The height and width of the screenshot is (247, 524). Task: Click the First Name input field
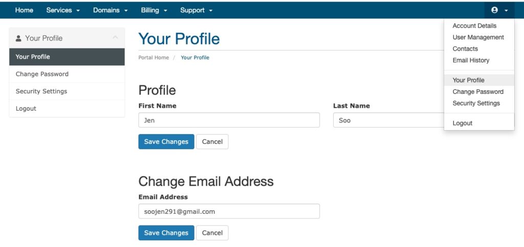pos(229,120)
